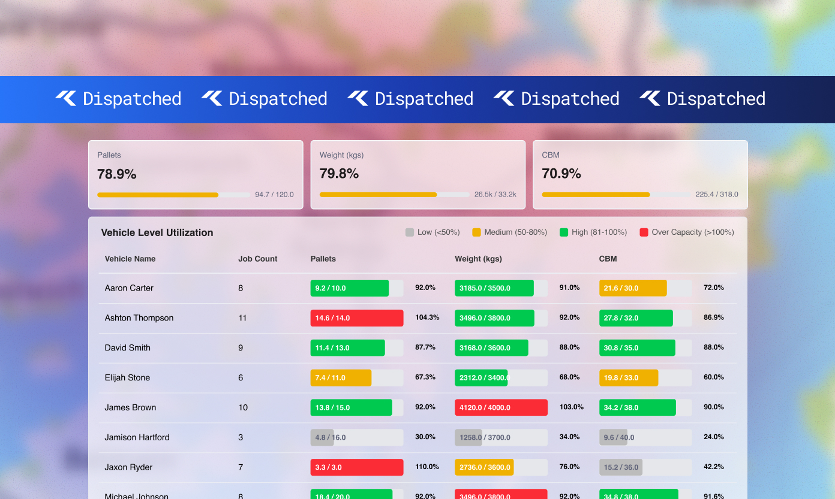835x499 pixels.
Task: Click the green High (81-100%) legend swatch
Action: (564, 232)
